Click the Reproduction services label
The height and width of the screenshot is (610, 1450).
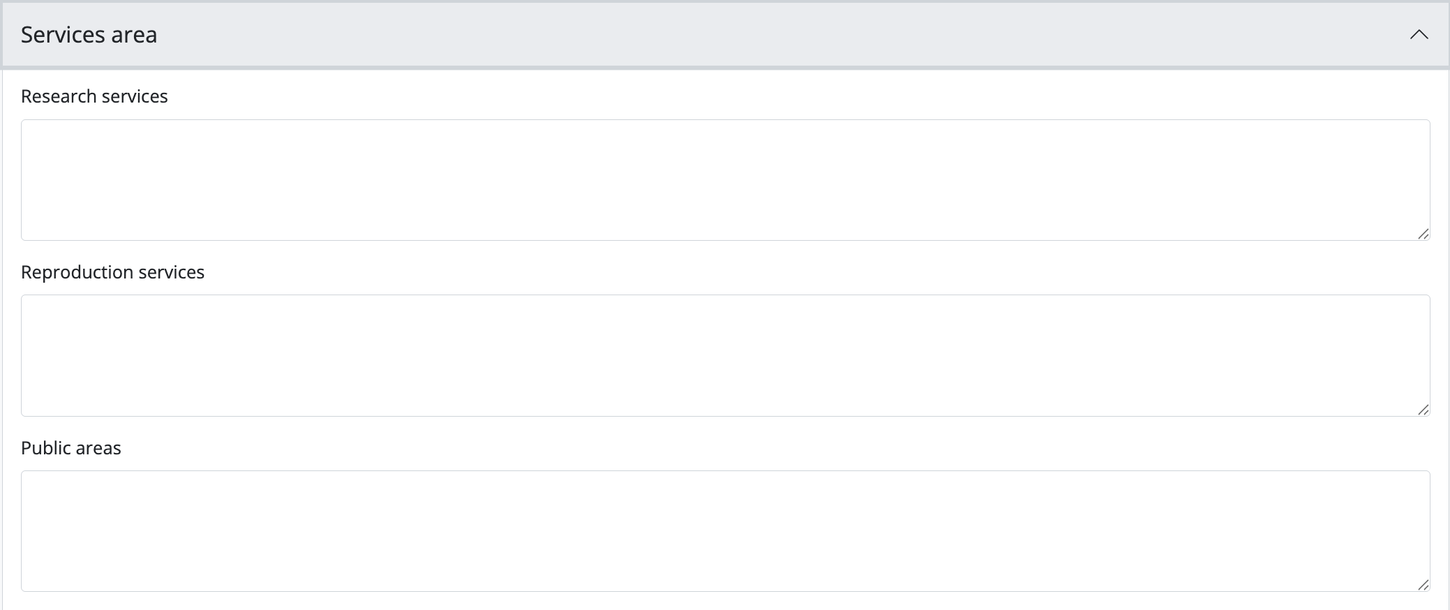point(112,272)
